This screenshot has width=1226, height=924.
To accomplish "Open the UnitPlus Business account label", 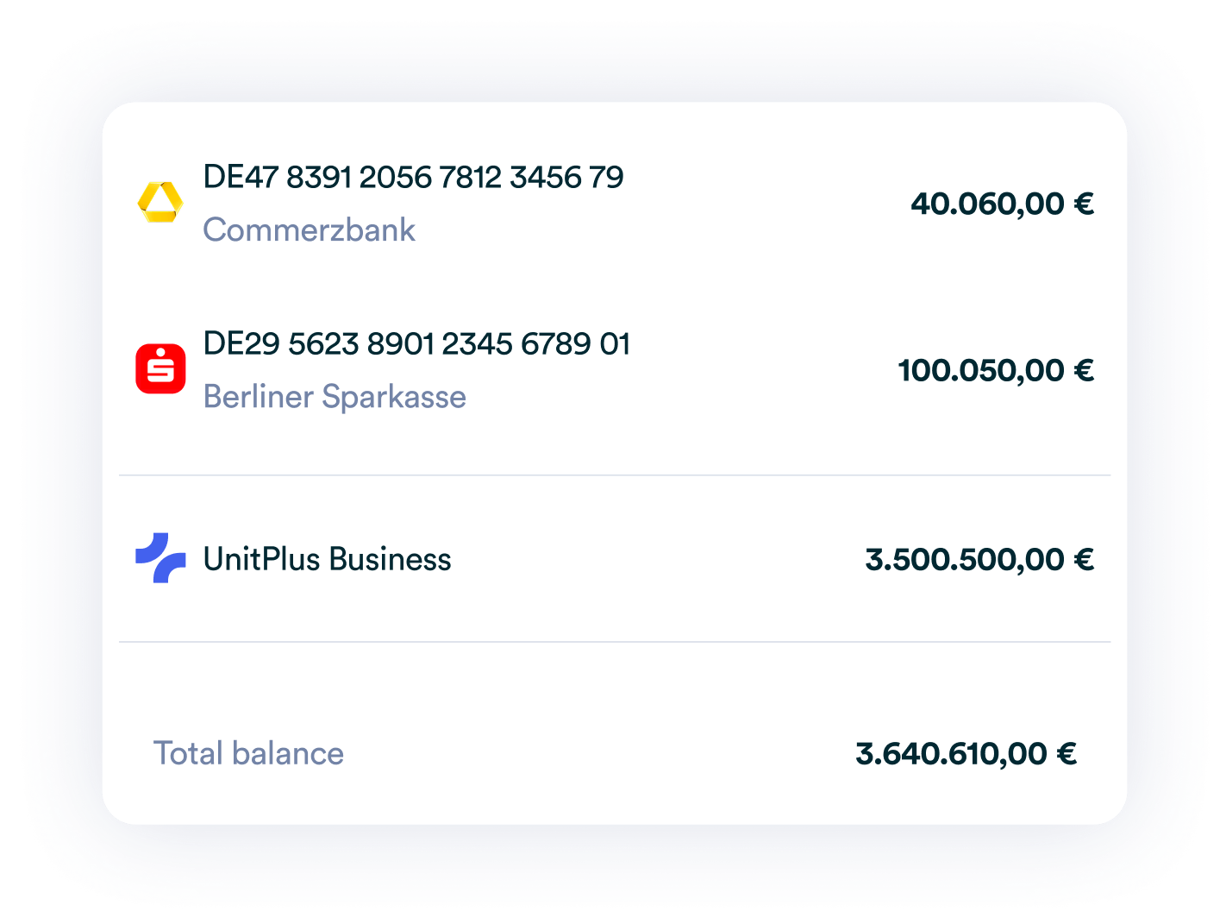I will tap(327, 559).
